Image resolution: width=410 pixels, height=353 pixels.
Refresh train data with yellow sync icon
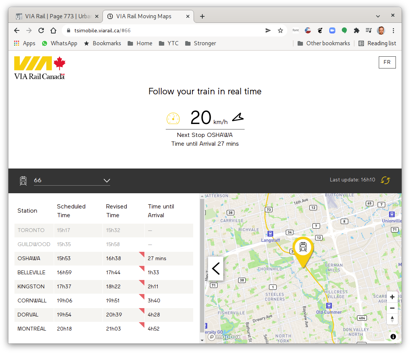tap(385, 180)
